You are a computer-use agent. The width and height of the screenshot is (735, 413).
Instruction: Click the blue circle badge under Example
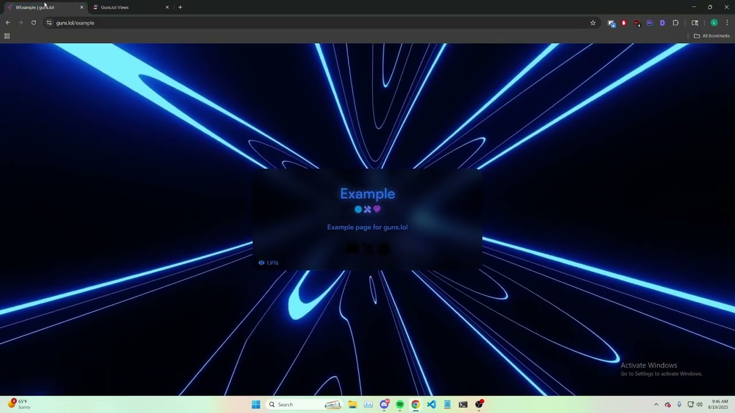tap(358, 209)
